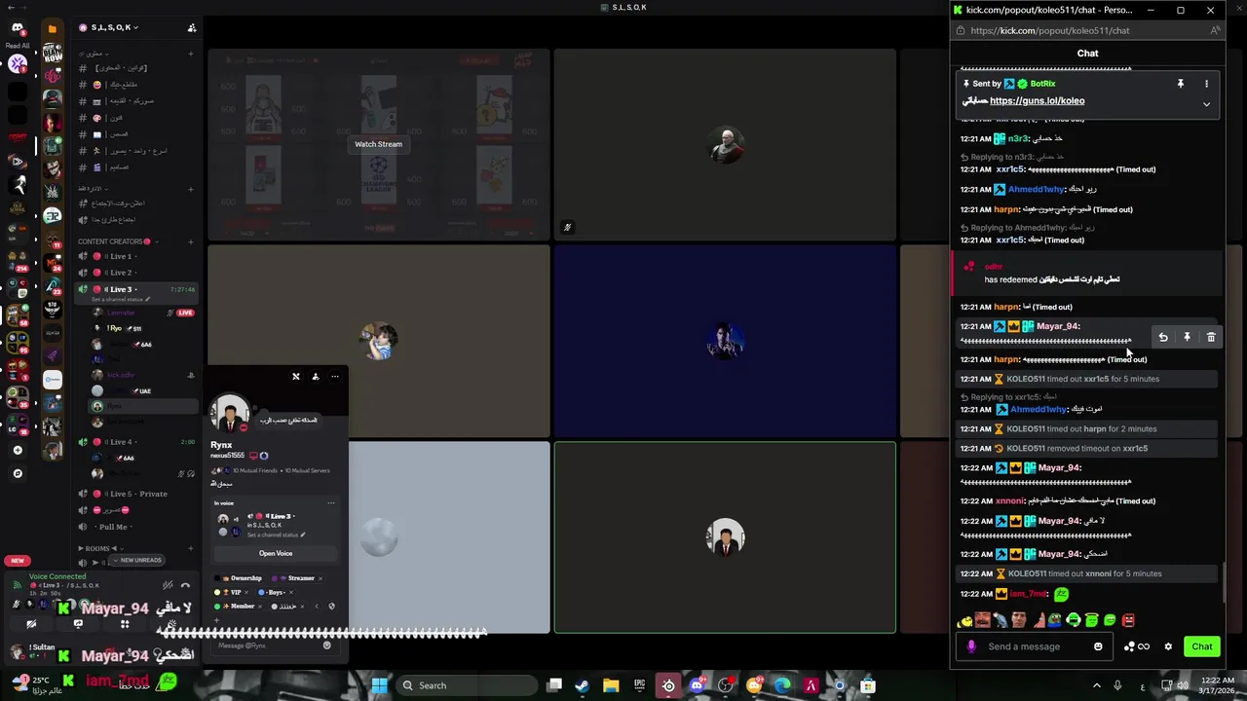Open guns.lol/koleo pinned link
The image size is (1247, 701).
click(1037, 100)
